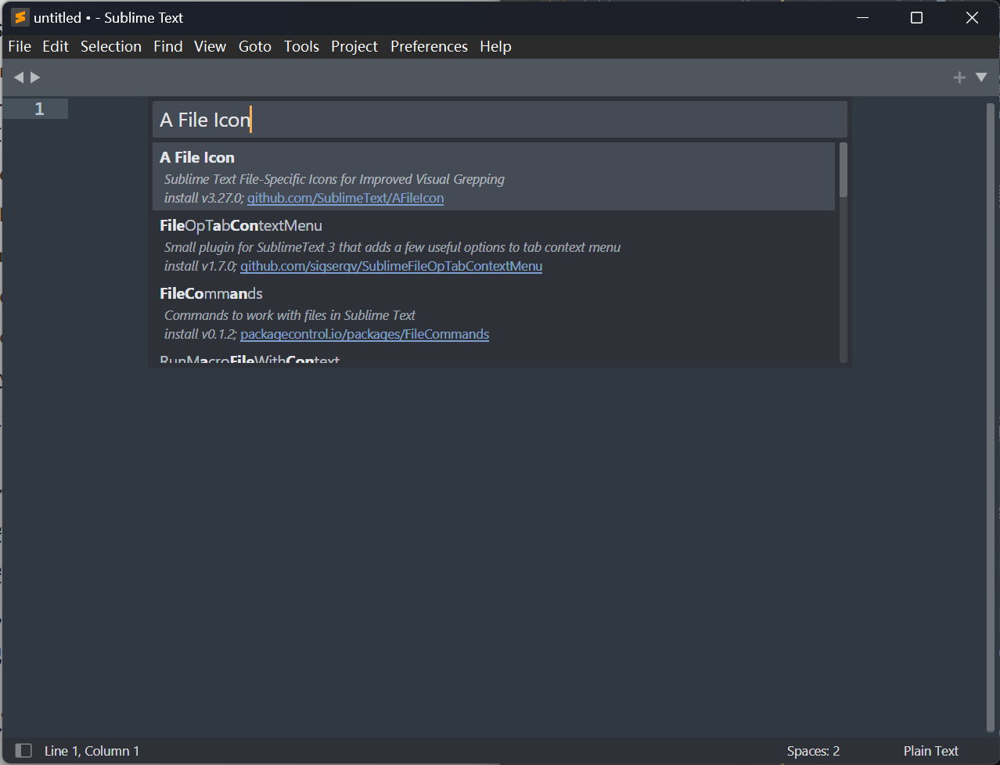Click the package list scrollbar thumb

pyautogui.click(x=844, y=170)
